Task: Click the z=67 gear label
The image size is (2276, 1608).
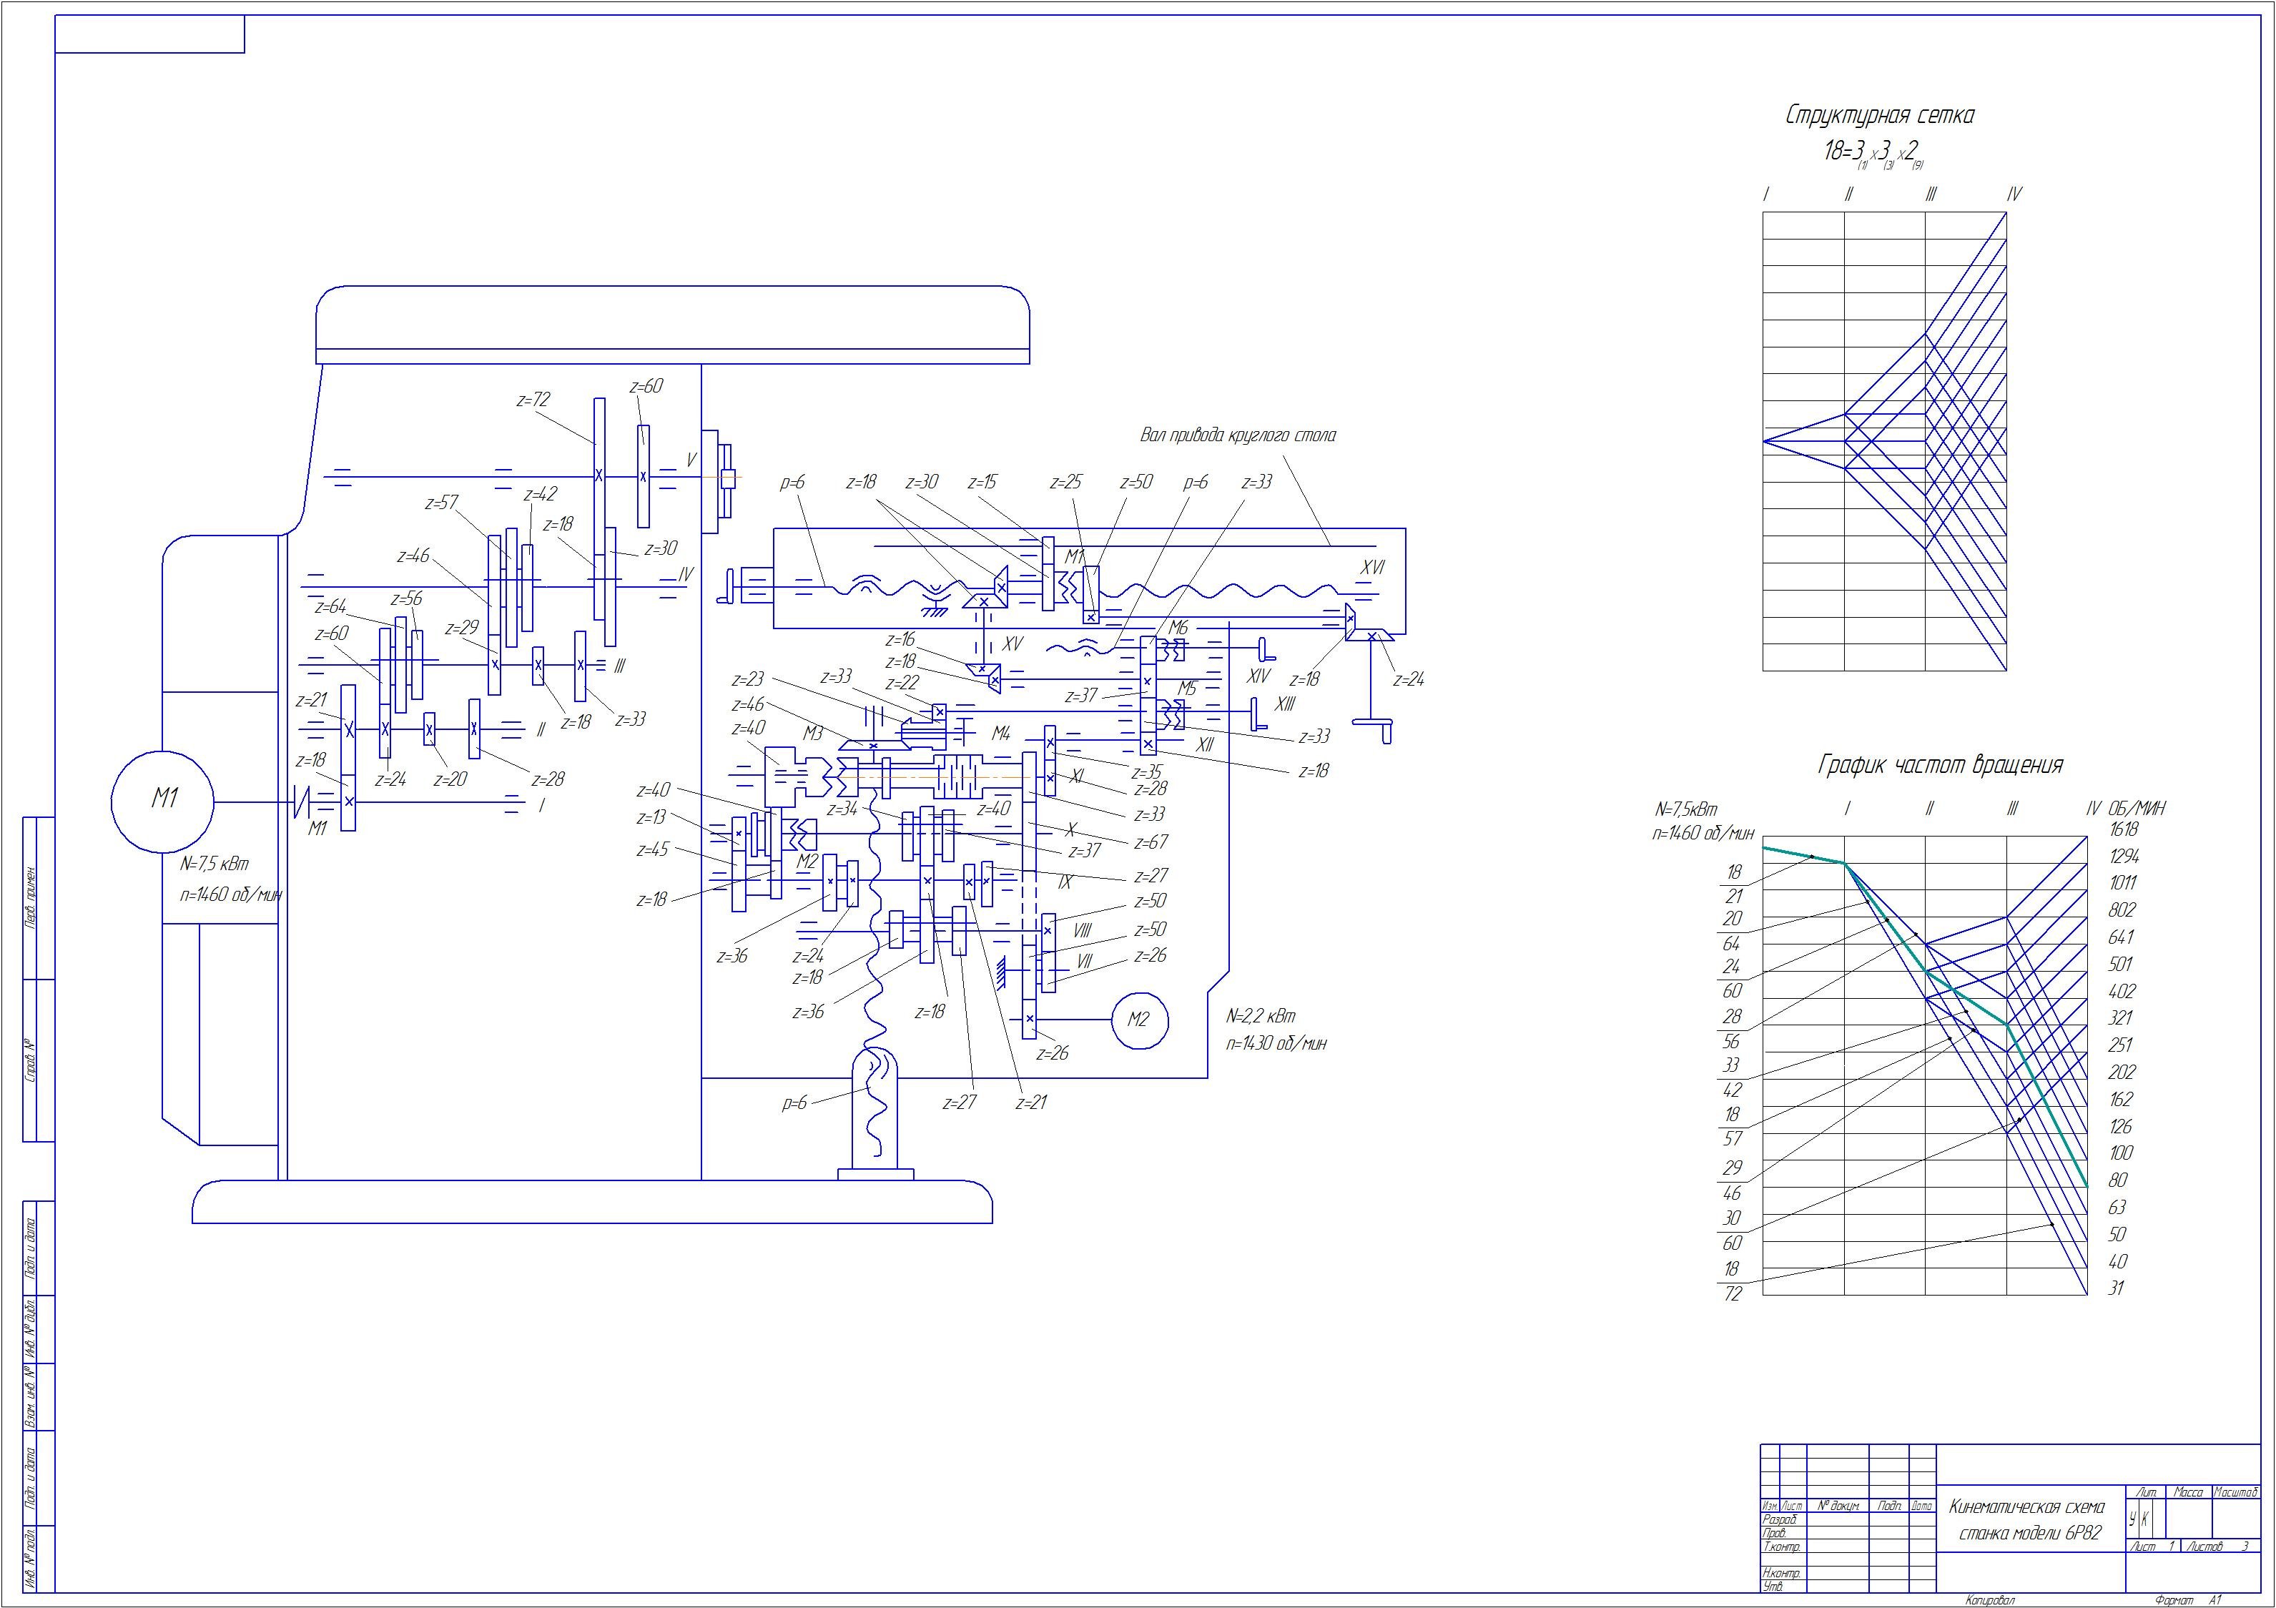Action: click(x=1151, y=842)
